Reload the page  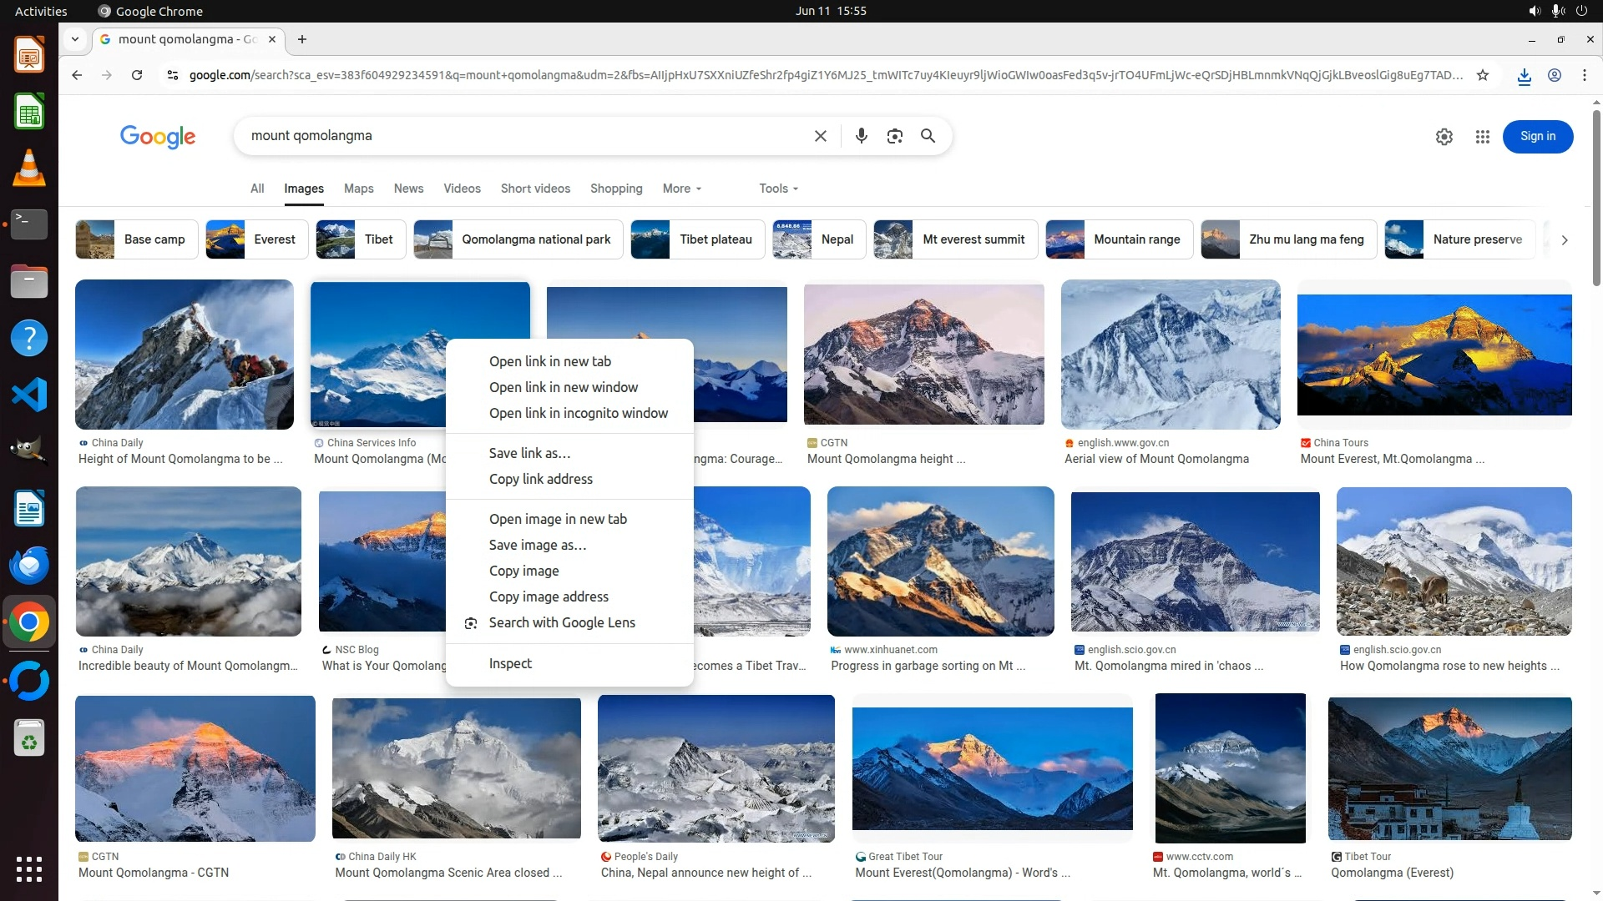coord(137,75)
